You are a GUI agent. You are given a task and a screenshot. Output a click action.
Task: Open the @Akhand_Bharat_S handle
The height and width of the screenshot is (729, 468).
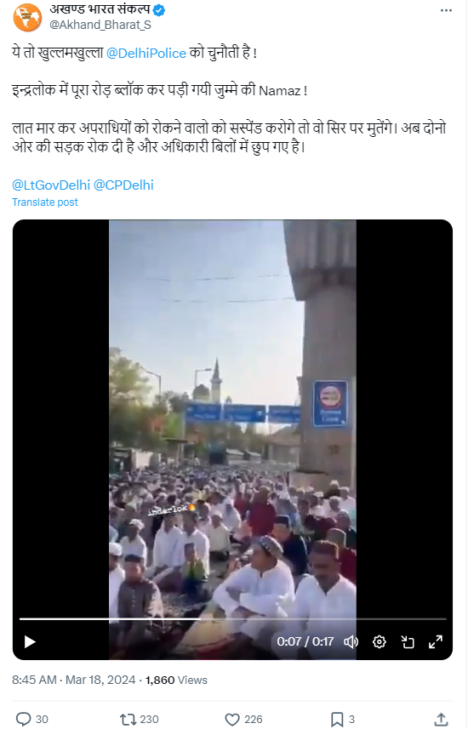[x=100, y=25]
